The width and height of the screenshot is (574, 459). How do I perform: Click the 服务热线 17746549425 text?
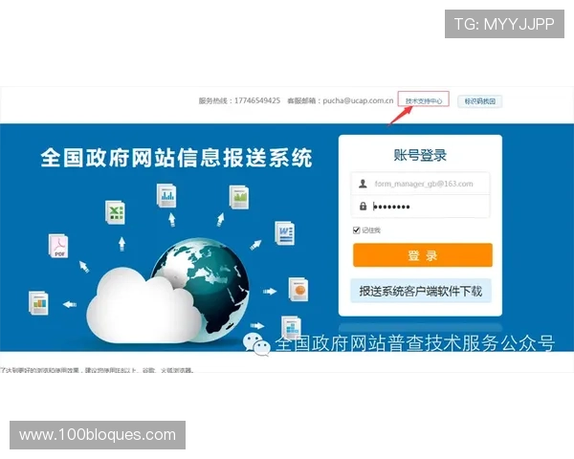(239, 100)
